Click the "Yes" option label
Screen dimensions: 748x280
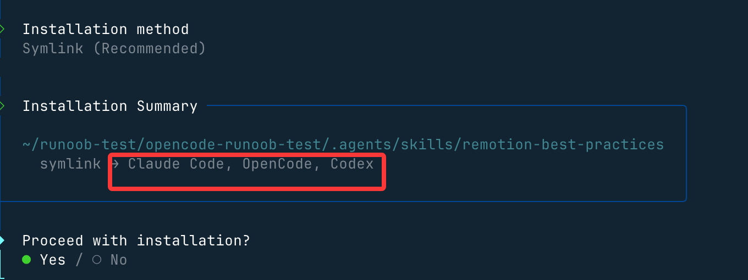coord(53,260)
